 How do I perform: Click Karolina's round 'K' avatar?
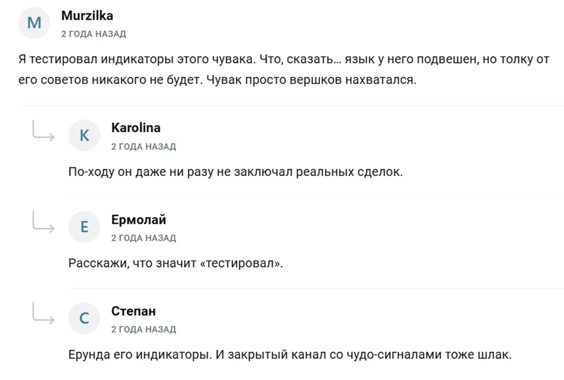coord(84,135)
